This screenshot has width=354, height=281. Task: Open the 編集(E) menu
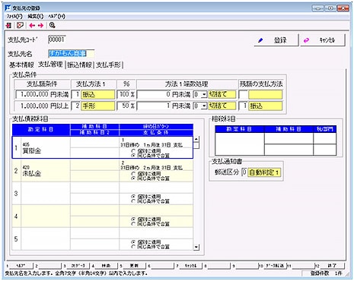pos(35,17)
